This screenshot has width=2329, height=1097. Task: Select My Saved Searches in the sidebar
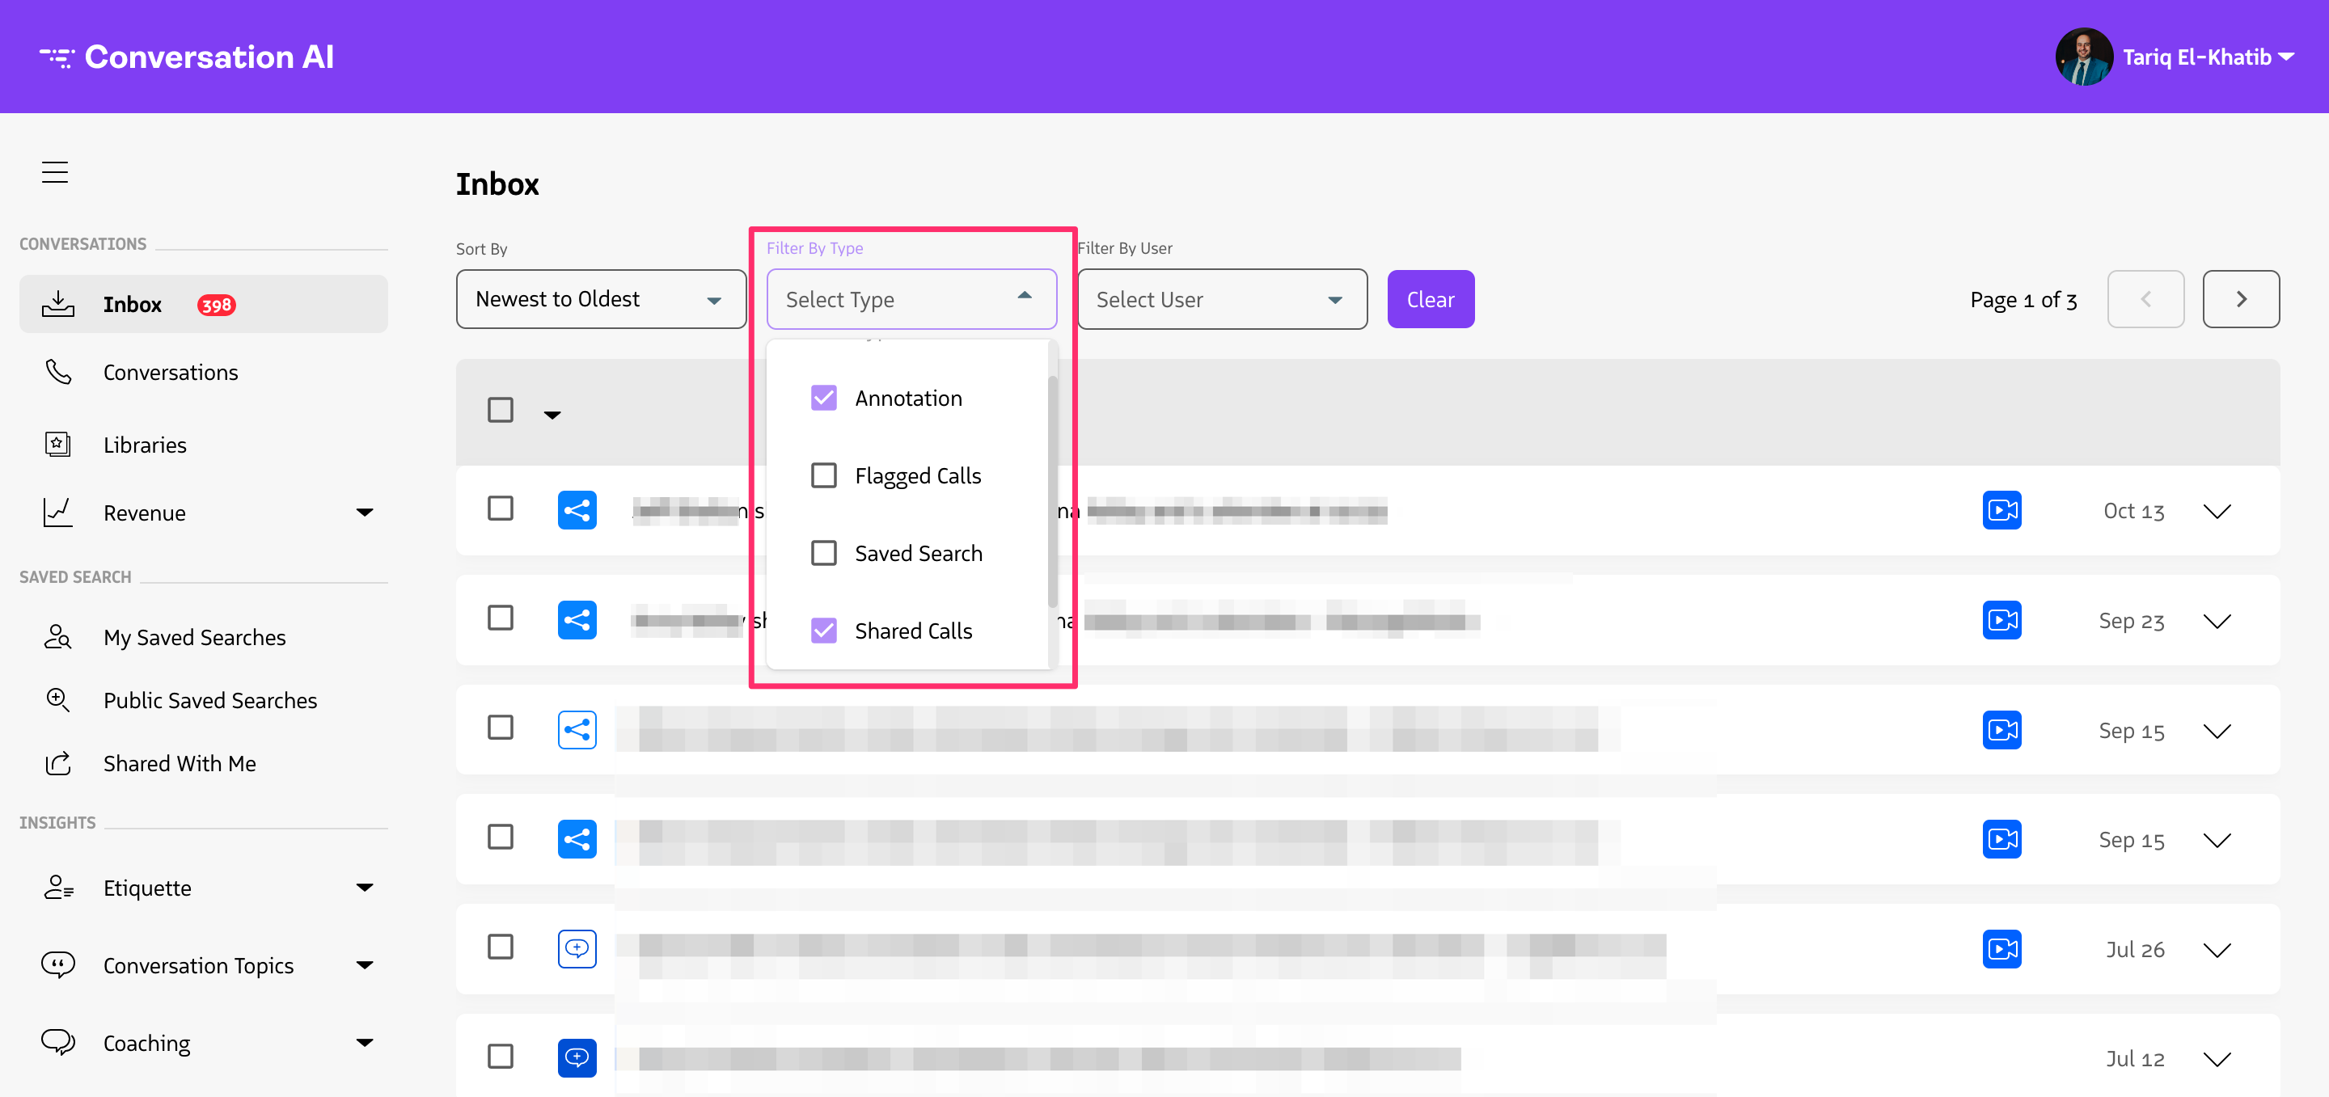[x=193, y=636]
